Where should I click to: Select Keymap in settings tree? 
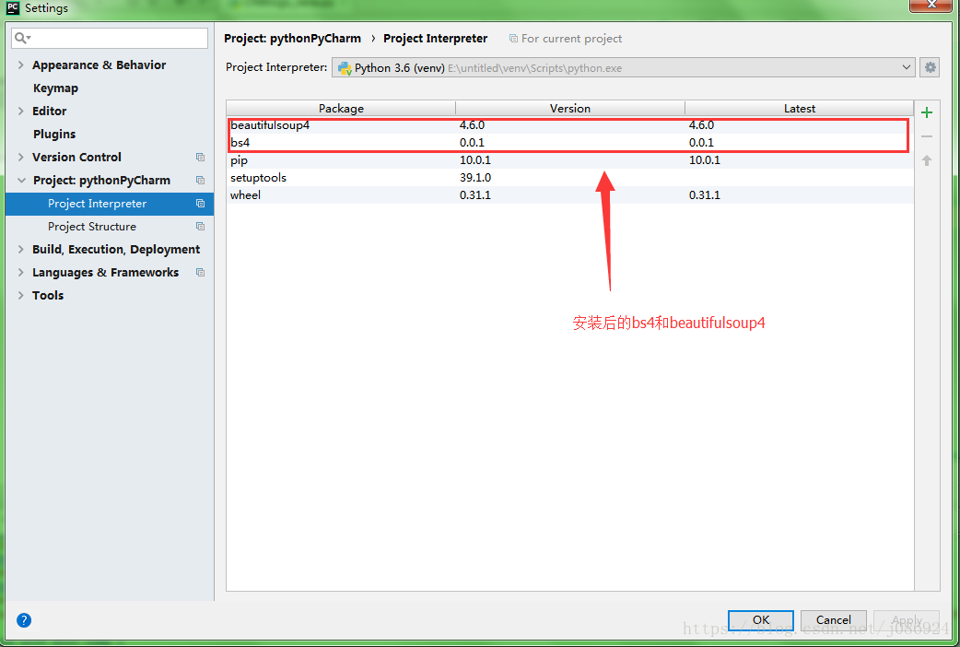click(55, 88)
